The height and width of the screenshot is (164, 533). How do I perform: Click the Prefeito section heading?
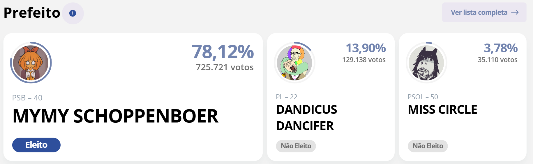click(32, 13)
